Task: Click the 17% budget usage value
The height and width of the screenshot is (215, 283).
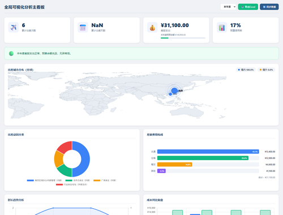Action: click(235, 25)
